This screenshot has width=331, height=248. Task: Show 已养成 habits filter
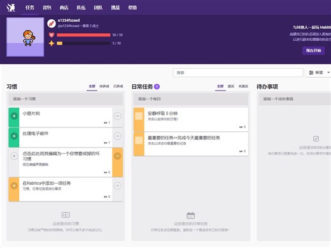click(118, 86)
